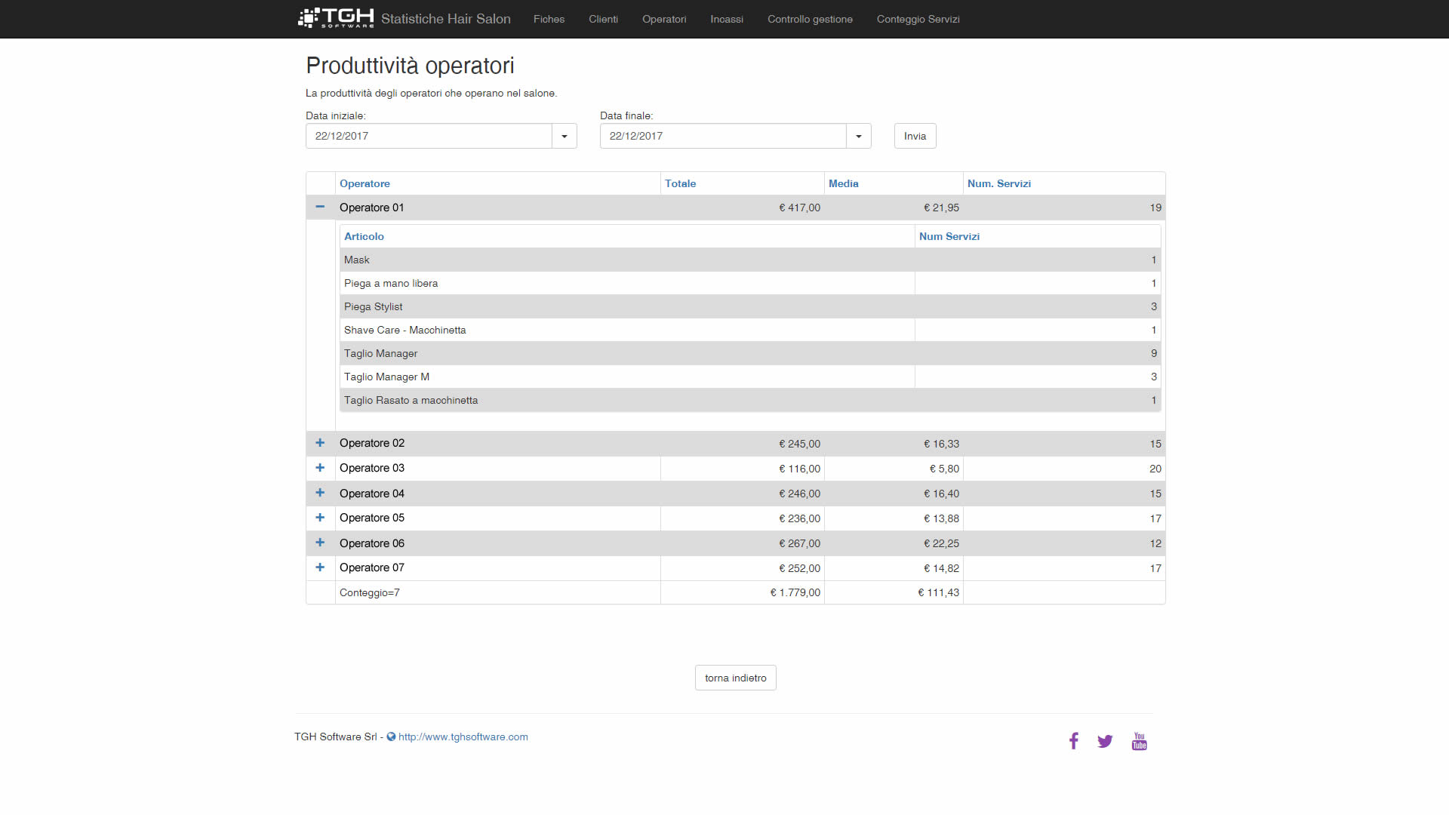1449x815 pixels.
Task: Click the Conteggio=7 footer cell
Action: (x=498, y=592)
